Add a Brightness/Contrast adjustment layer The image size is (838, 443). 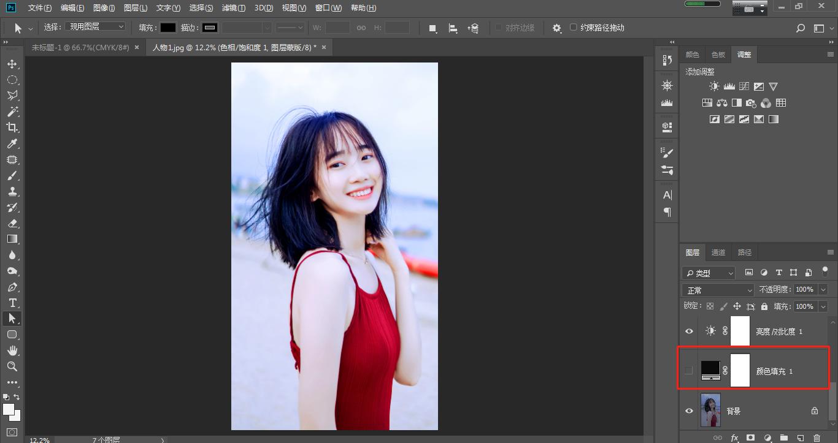click(713, 86)
